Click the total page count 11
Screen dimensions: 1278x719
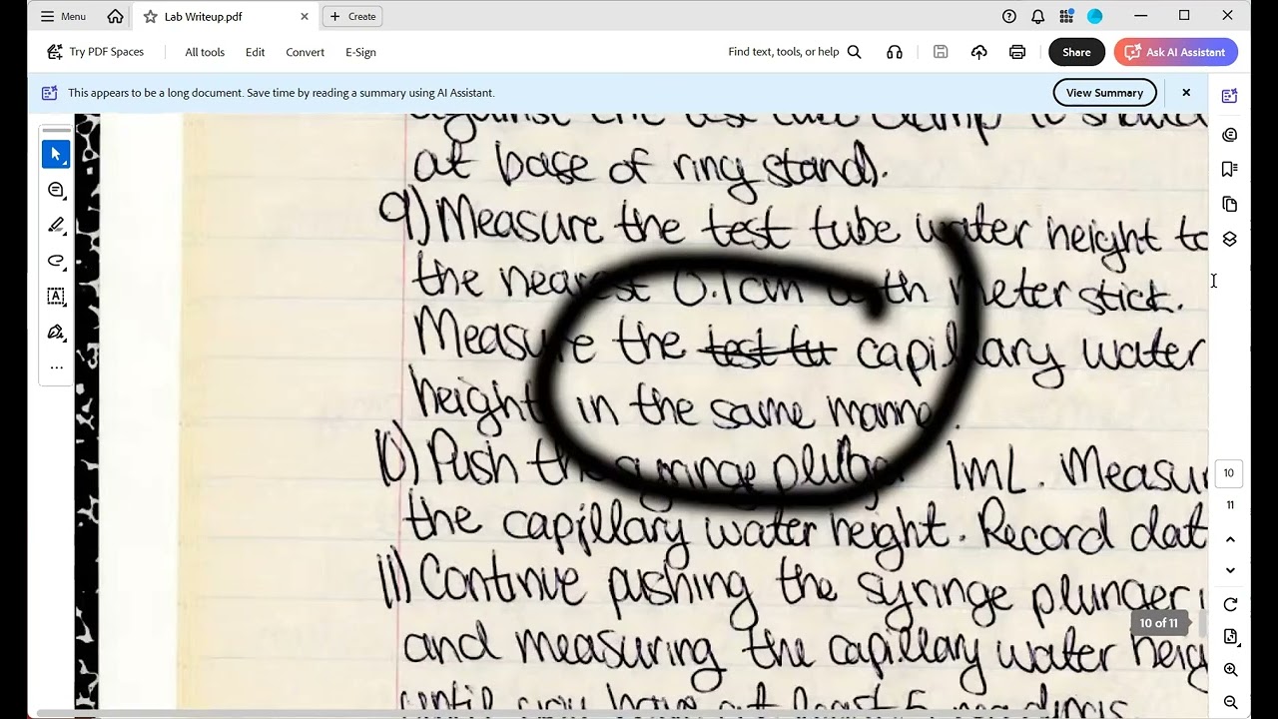point(1229,505)
